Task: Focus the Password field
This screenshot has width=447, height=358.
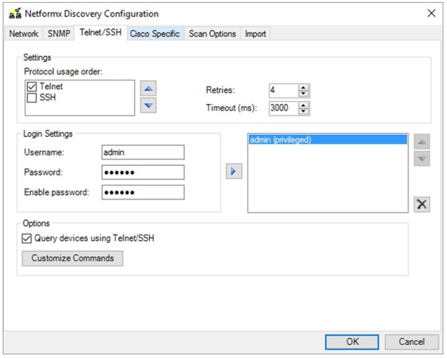Action: pos(143,172)
